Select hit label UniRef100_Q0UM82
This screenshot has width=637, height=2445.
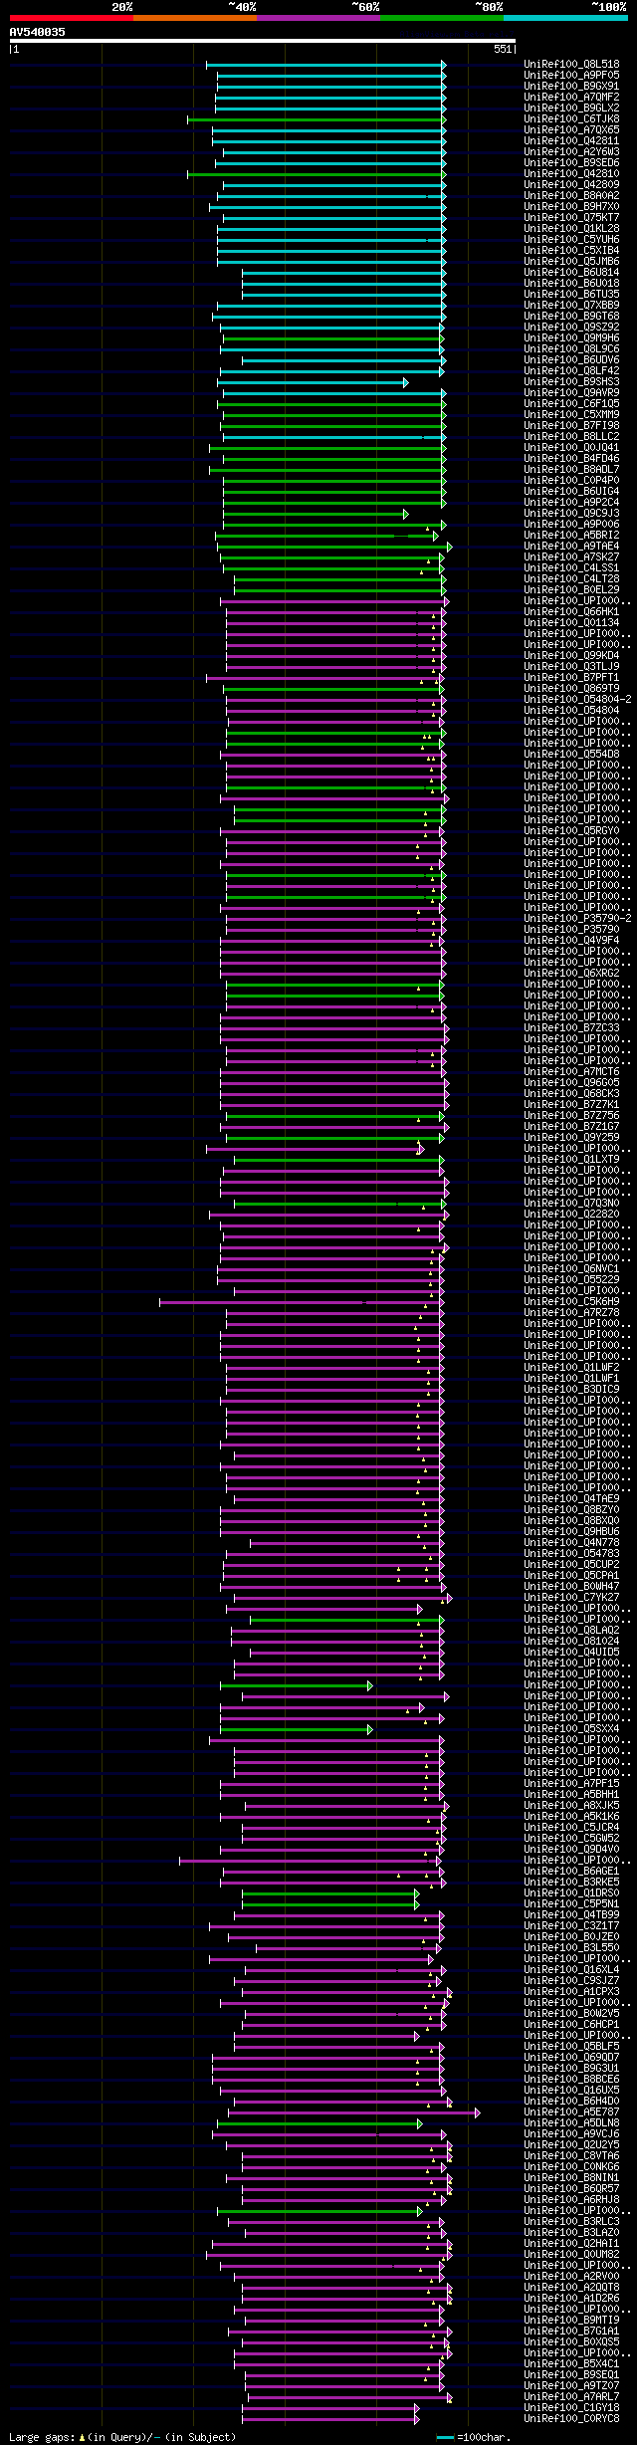coord(571,2254)
